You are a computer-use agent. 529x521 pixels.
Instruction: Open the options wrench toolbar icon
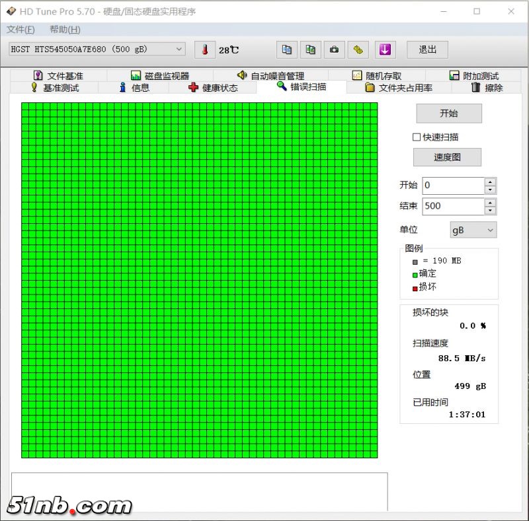click(358, 50)
